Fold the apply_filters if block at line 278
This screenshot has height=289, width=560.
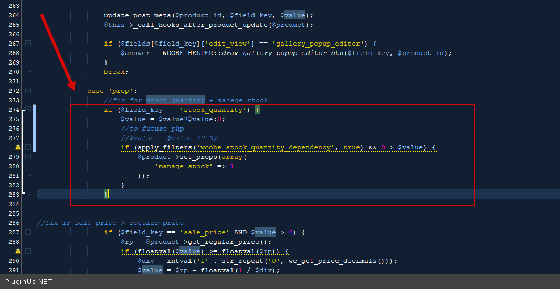point(28,147)
